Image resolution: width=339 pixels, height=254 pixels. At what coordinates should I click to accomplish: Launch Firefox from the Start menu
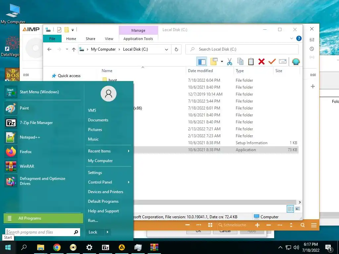(x=43, y=151)
